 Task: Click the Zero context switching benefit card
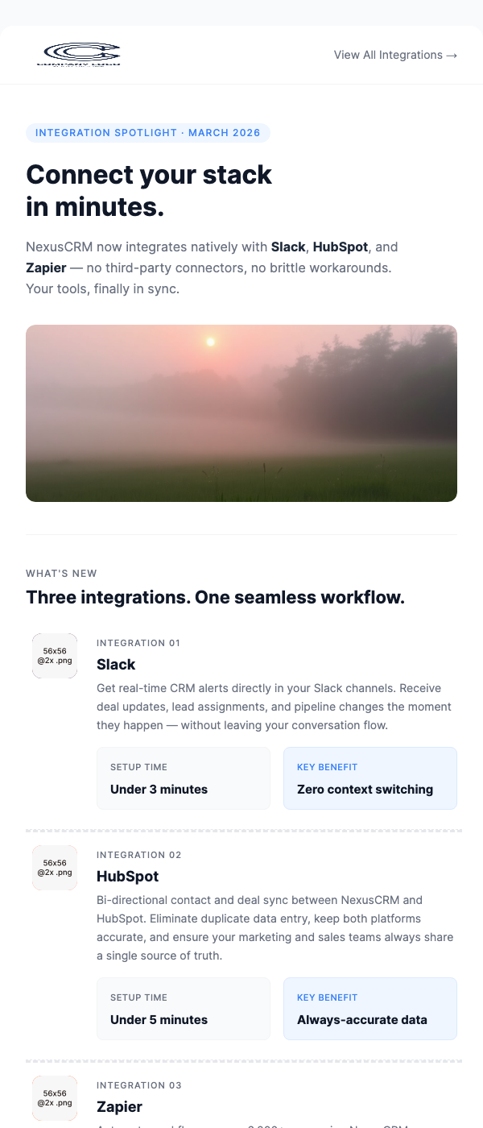370,778
